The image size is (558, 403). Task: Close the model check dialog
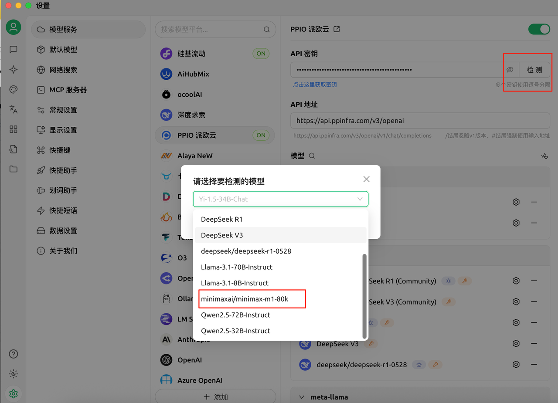coord(367,179)
